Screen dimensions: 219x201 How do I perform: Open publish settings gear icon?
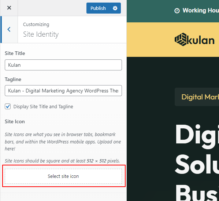tap(115, 8)
